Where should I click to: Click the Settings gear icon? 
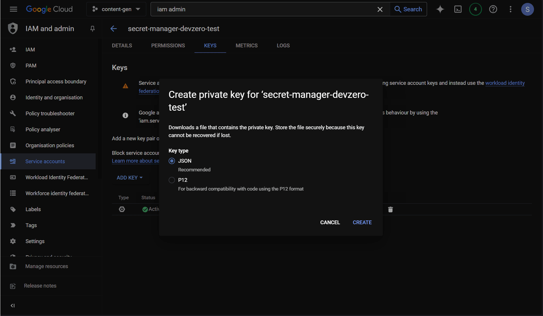click(x=13, y=241)
